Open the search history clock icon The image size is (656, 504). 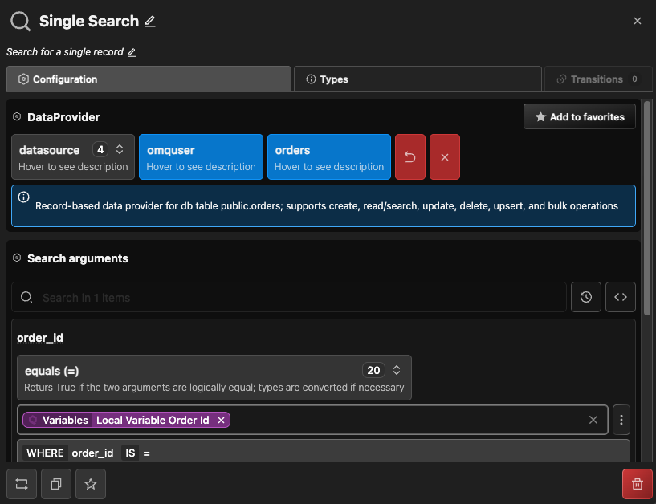[586, 297]
